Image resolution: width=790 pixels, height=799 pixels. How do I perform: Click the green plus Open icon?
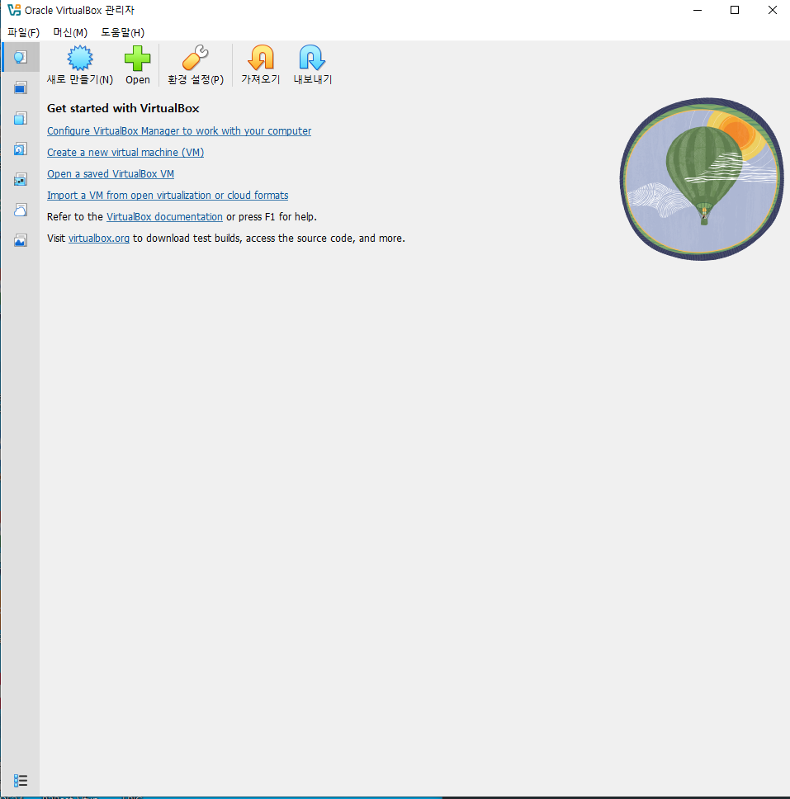click(x=138, y=58)
